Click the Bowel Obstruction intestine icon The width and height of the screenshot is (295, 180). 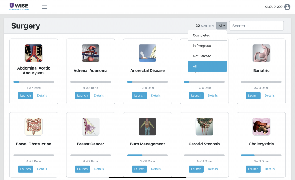point(33,127)
